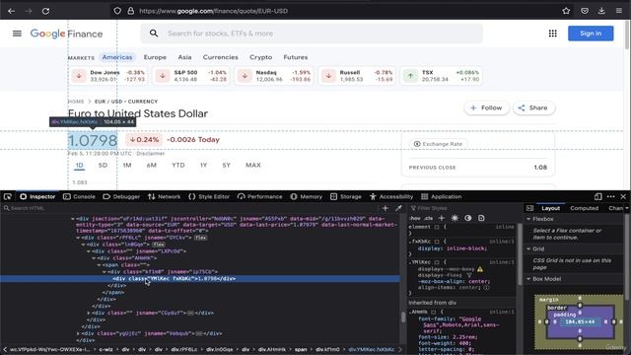Switch to the Computed sidebar tab
Screen dimensions: 631x355
pos(584,208)
